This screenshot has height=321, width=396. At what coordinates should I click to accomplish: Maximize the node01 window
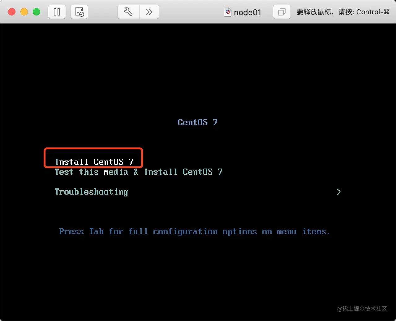coord(37,12)
